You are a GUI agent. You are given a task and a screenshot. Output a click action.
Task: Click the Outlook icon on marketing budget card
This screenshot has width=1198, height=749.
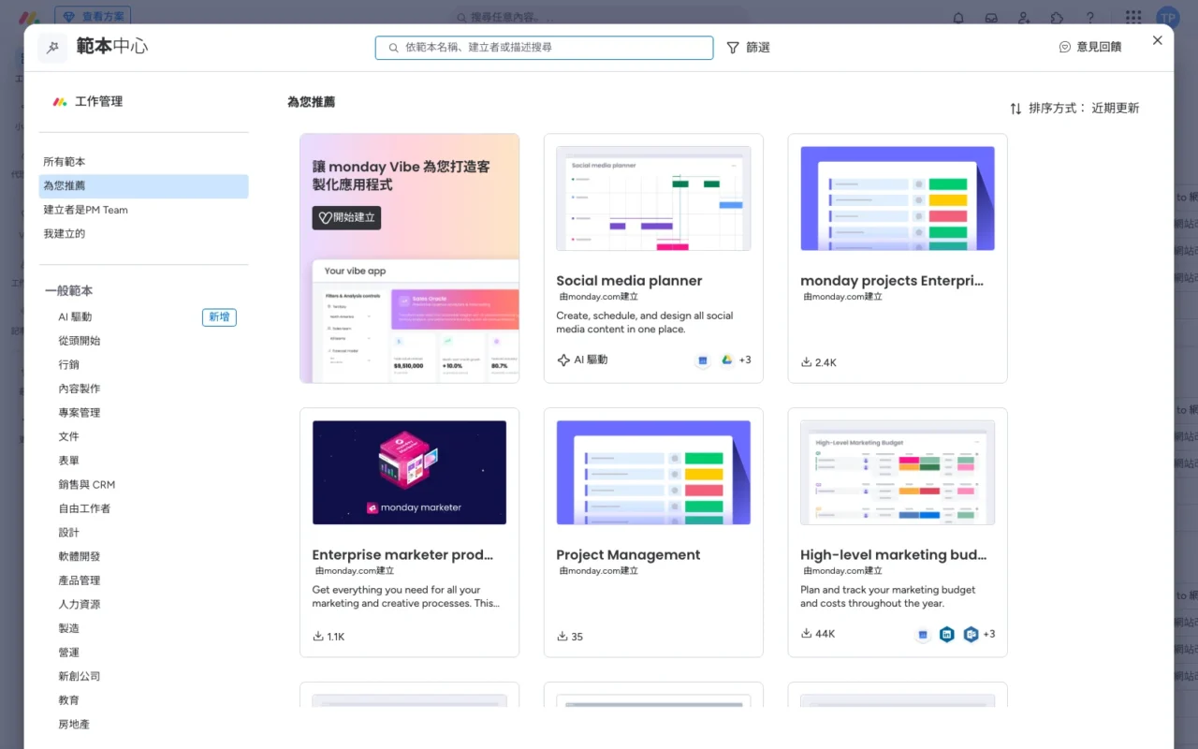click(971, 635)
